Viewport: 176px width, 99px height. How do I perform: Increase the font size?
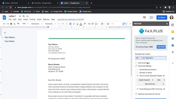pos(67,24)
